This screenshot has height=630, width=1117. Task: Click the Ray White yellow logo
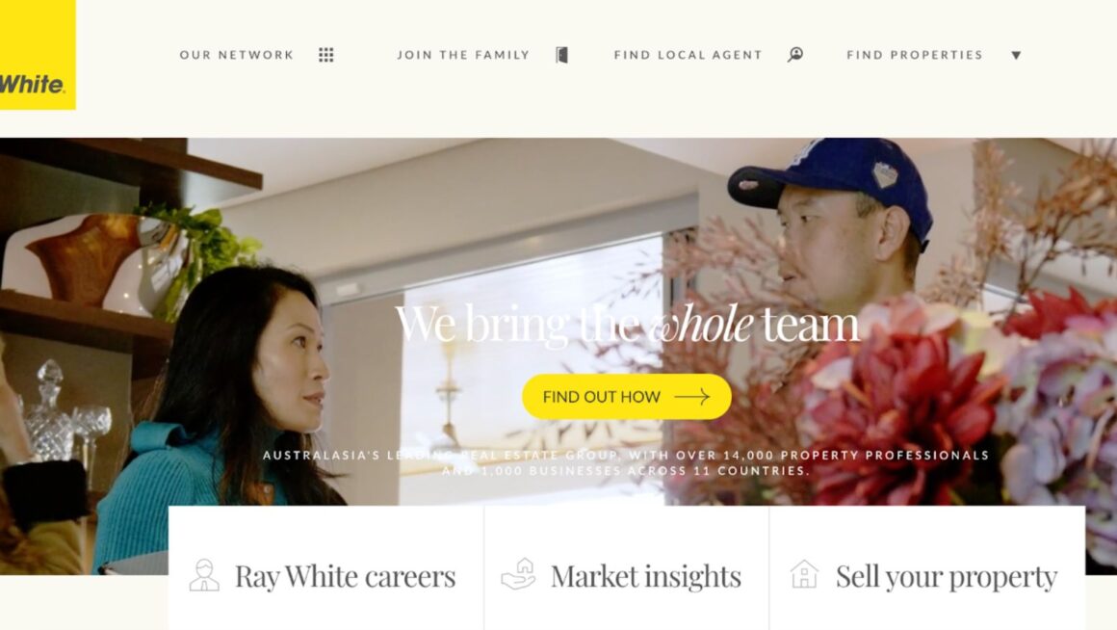38,55
